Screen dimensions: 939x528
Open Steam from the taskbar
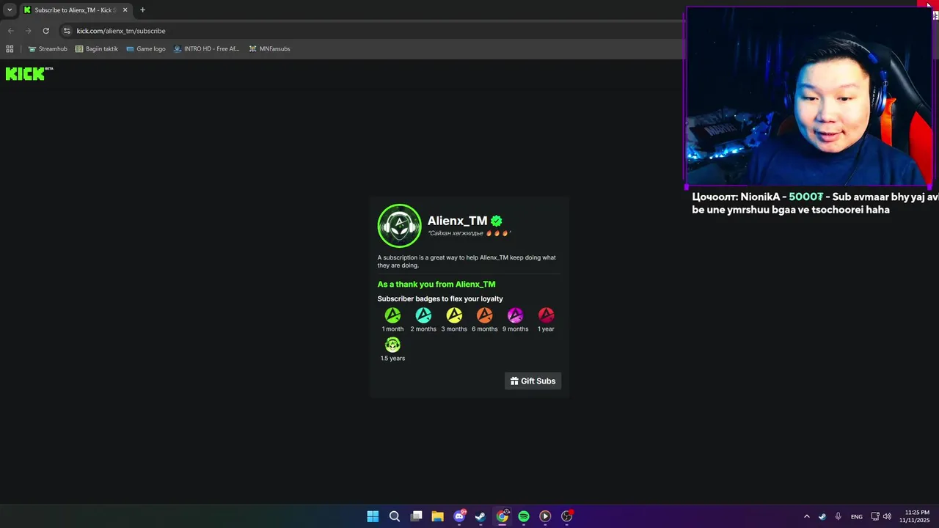pos(481,516)
